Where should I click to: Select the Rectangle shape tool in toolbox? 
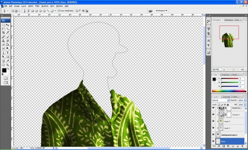[7, 56]
